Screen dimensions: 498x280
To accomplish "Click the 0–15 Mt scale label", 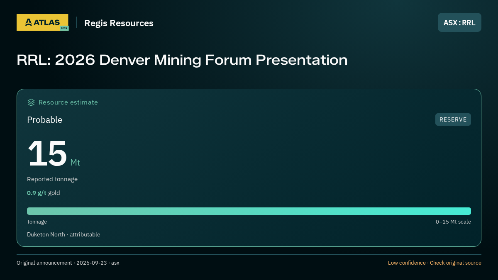I will tap(453, 222).
